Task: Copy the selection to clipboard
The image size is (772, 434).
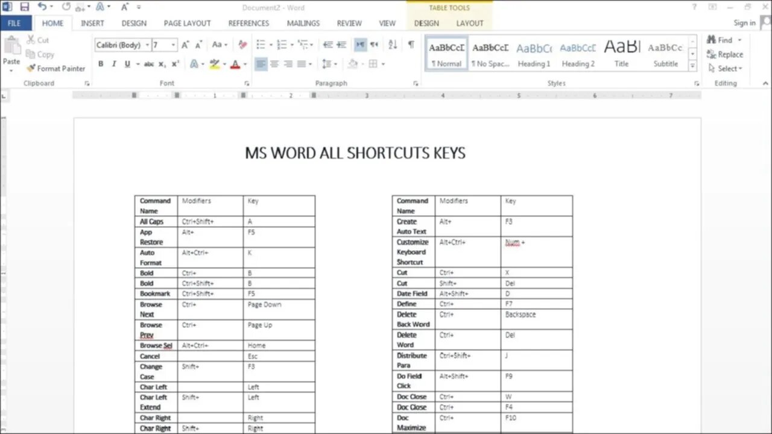Action: tap(31, 54)
